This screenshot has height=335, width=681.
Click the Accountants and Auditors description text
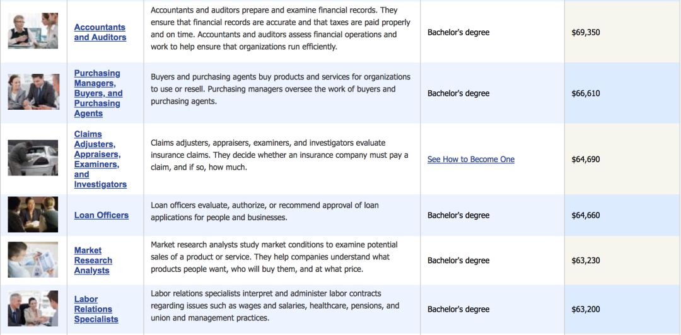click(280, 28)
